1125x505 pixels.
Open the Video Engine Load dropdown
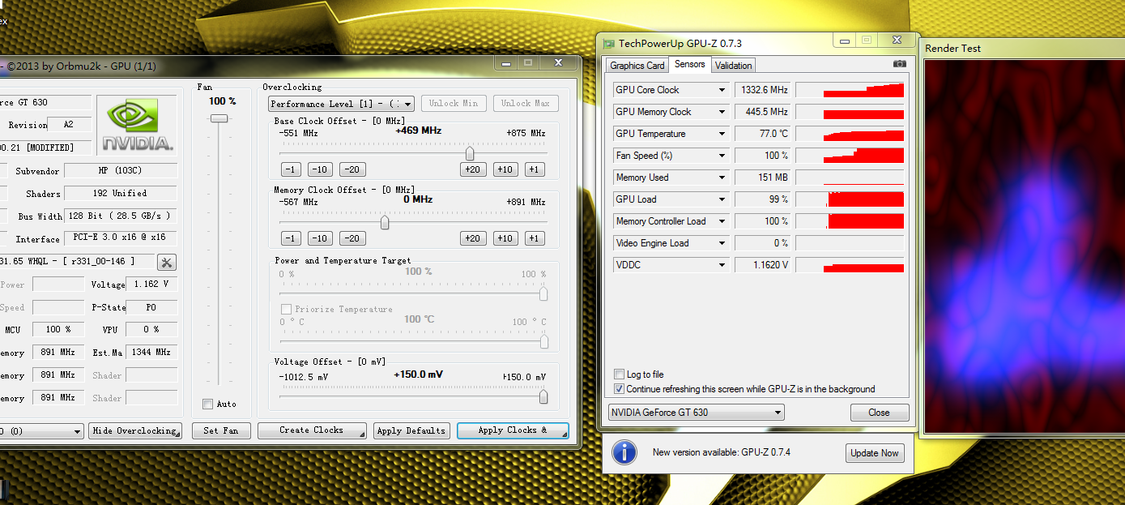[722, 243]
